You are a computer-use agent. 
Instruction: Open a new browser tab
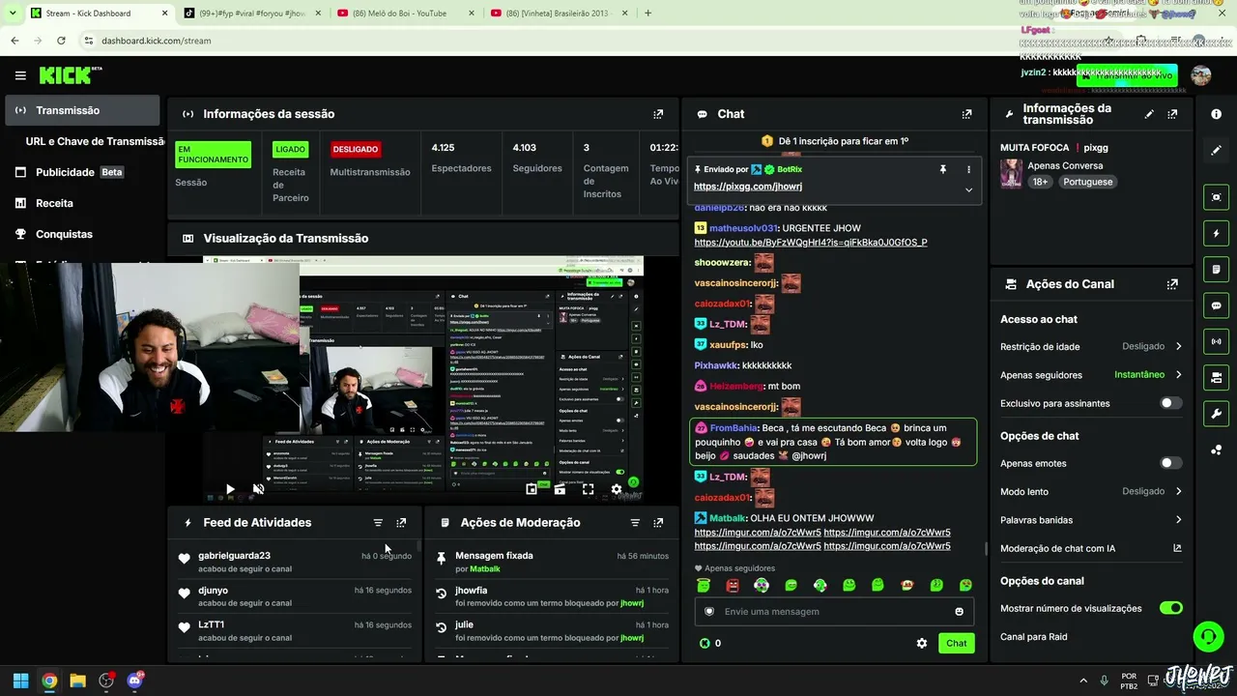[647, 14]
